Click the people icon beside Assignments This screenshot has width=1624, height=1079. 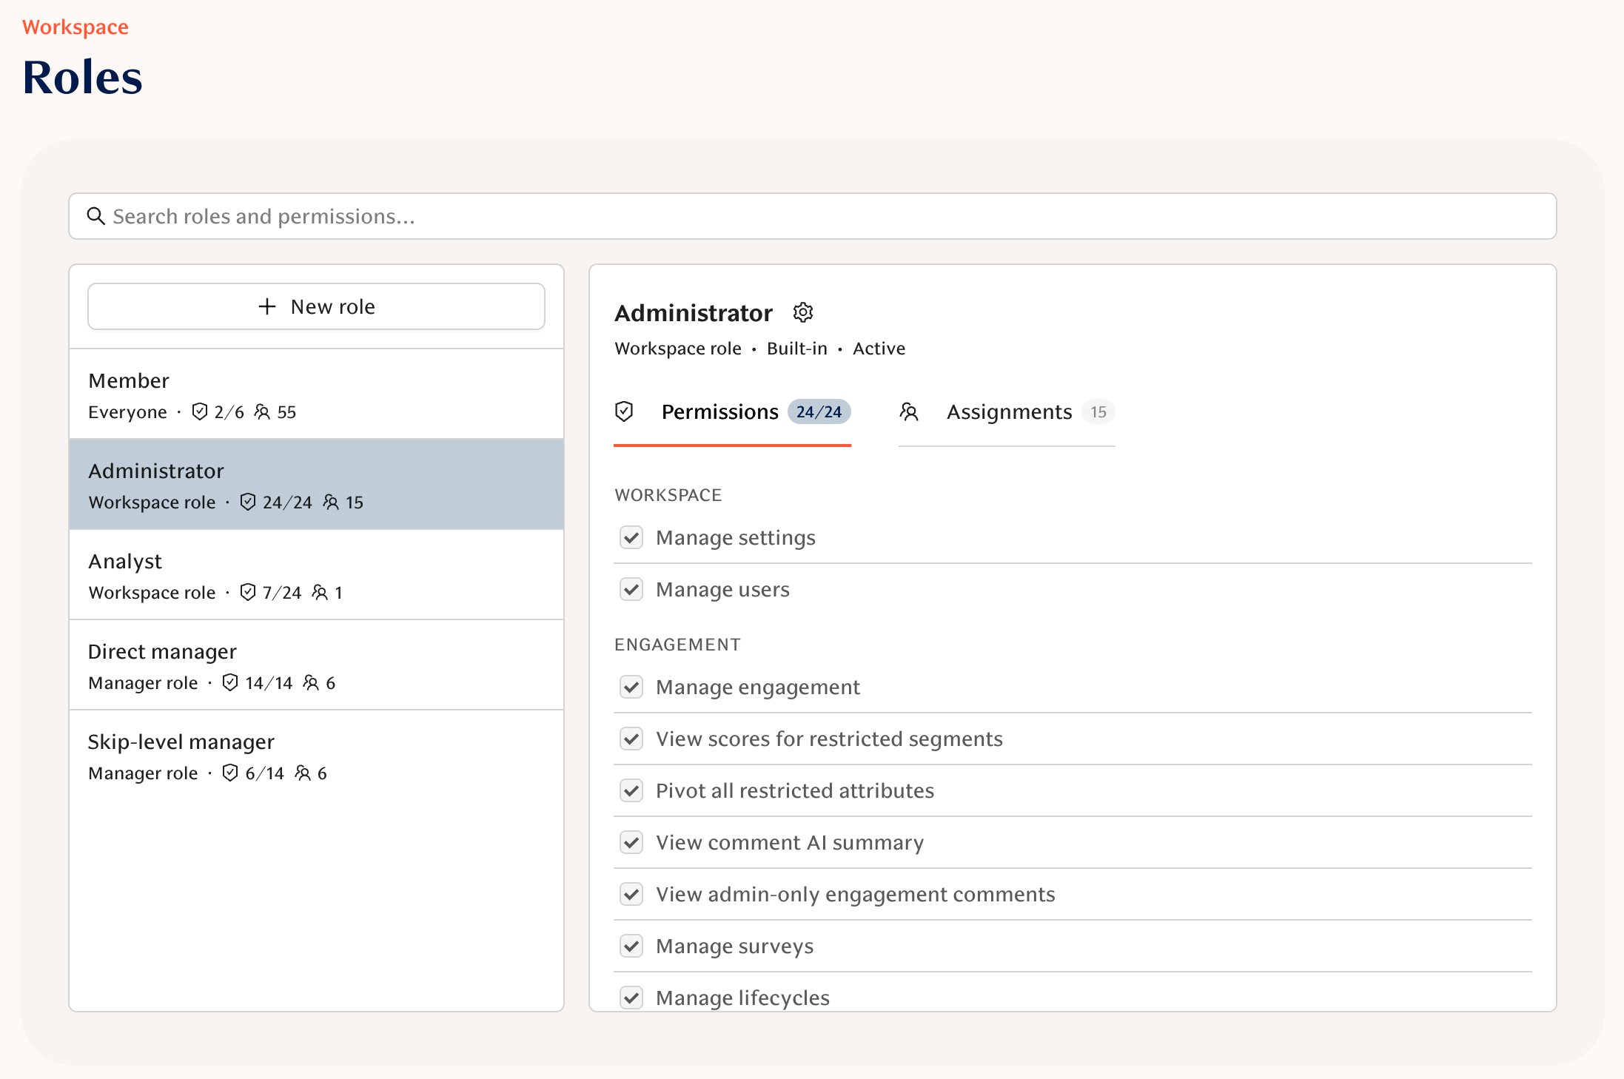(x=909, y=411)
